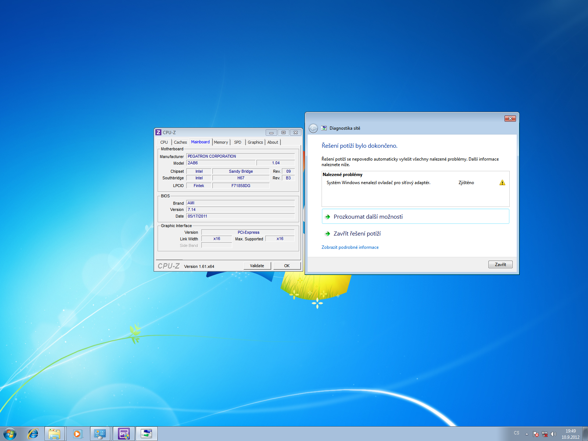
Task: Click the Show desktop strip
Action: point(585,434)
